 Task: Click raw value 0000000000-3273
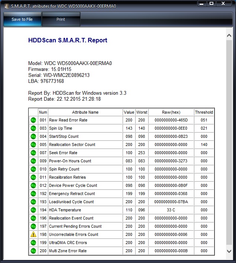coord(171,161)
